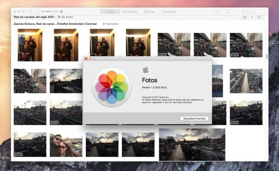Click the Agradecimientos button

[x=194, y=118]
